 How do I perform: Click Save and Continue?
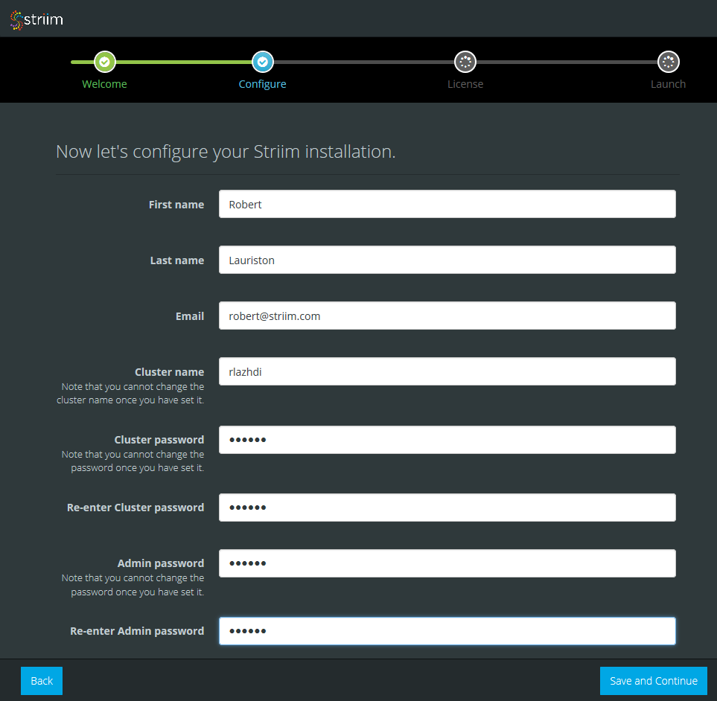pos(654,680)
